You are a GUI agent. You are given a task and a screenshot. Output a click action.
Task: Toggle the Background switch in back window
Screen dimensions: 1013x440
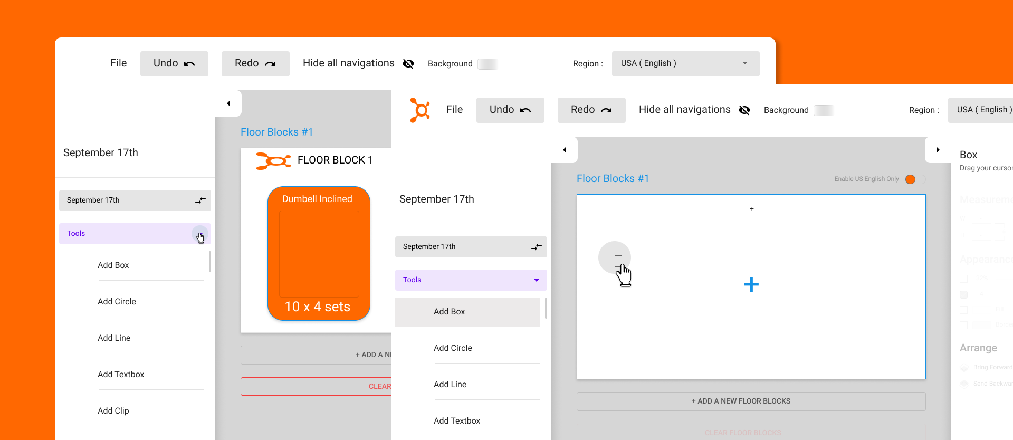[488, 64]
